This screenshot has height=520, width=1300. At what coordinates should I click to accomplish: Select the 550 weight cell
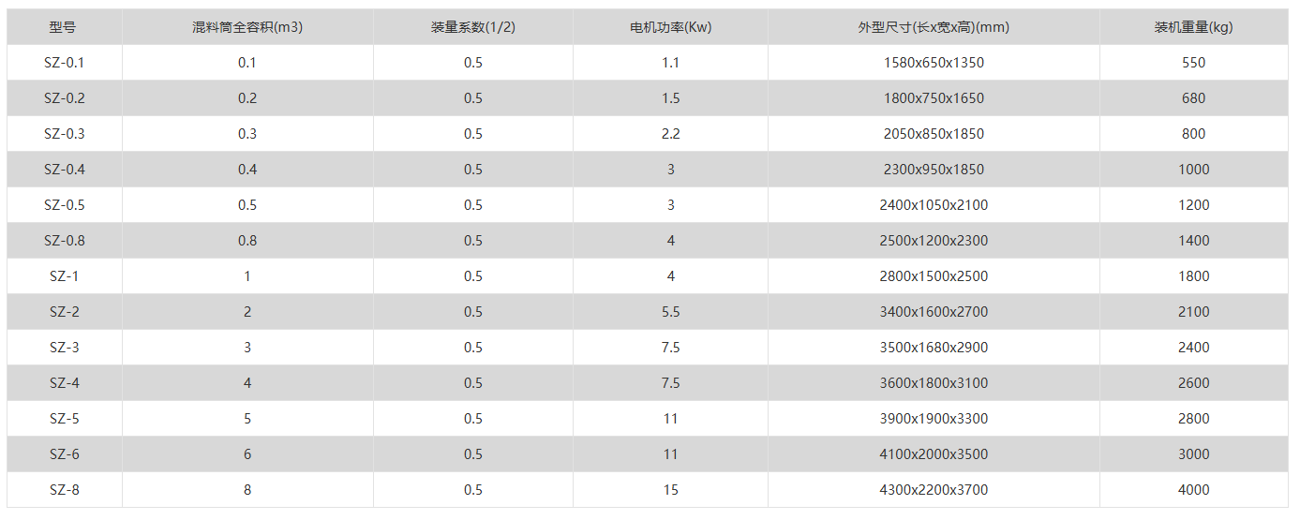click(1193, 63)
